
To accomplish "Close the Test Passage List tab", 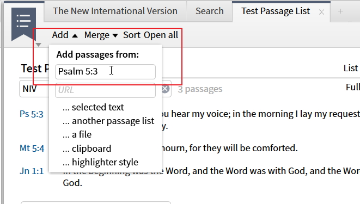I will 321,12.
